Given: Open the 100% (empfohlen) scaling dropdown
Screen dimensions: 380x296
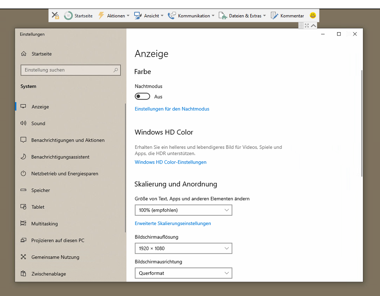Looking at the screenshot, I should 183,210.
